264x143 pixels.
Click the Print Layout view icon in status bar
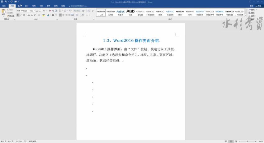[231, 141]
